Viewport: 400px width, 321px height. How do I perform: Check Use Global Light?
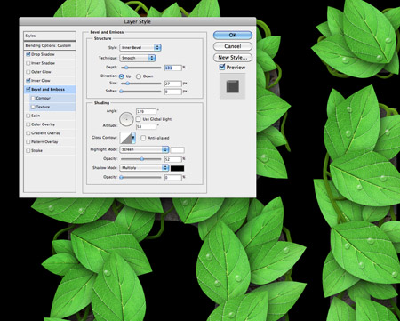coord(138,119)
